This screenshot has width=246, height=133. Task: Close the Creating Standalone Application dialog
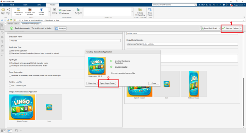click(153, 83)
